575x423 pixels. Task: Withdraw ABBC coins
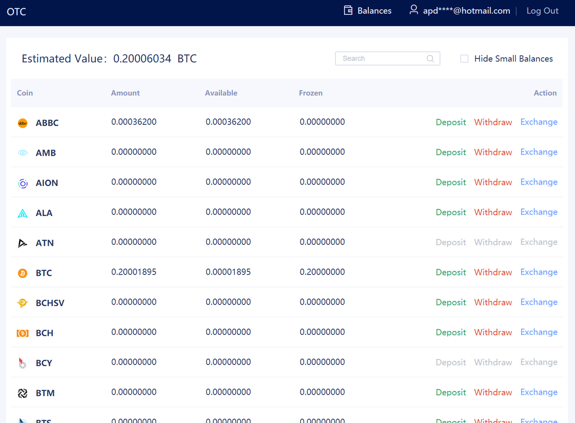tap(493, 122)
